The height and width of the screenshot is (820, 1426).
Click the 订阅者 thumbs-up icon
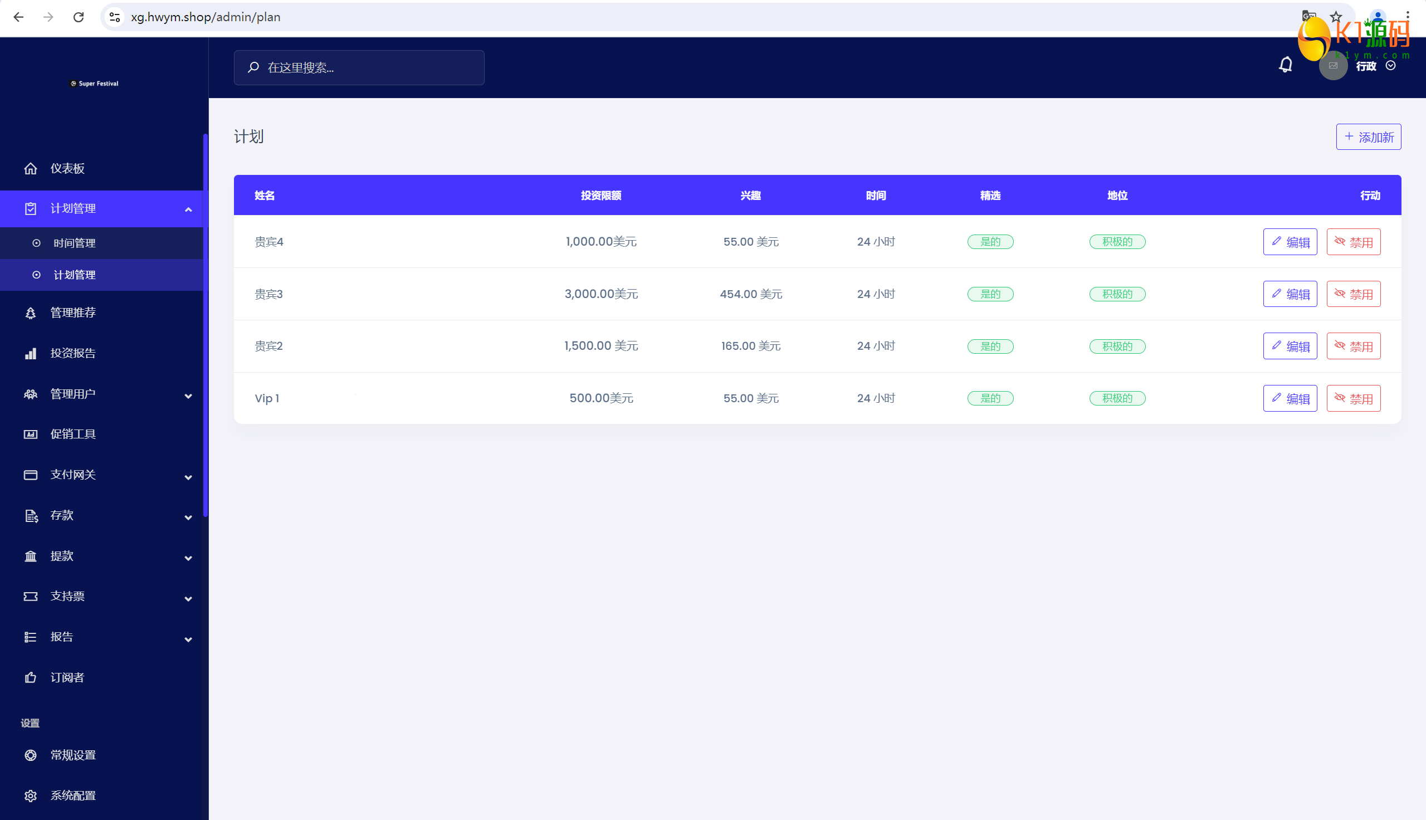coord(31,677)
